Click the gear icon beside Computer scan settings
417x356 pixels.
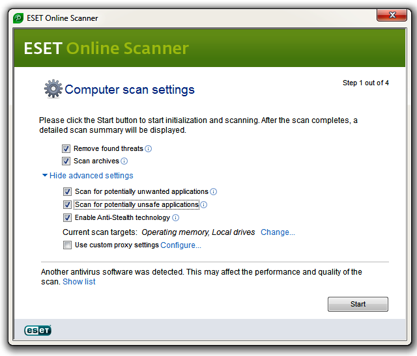[x=53, y=89]
